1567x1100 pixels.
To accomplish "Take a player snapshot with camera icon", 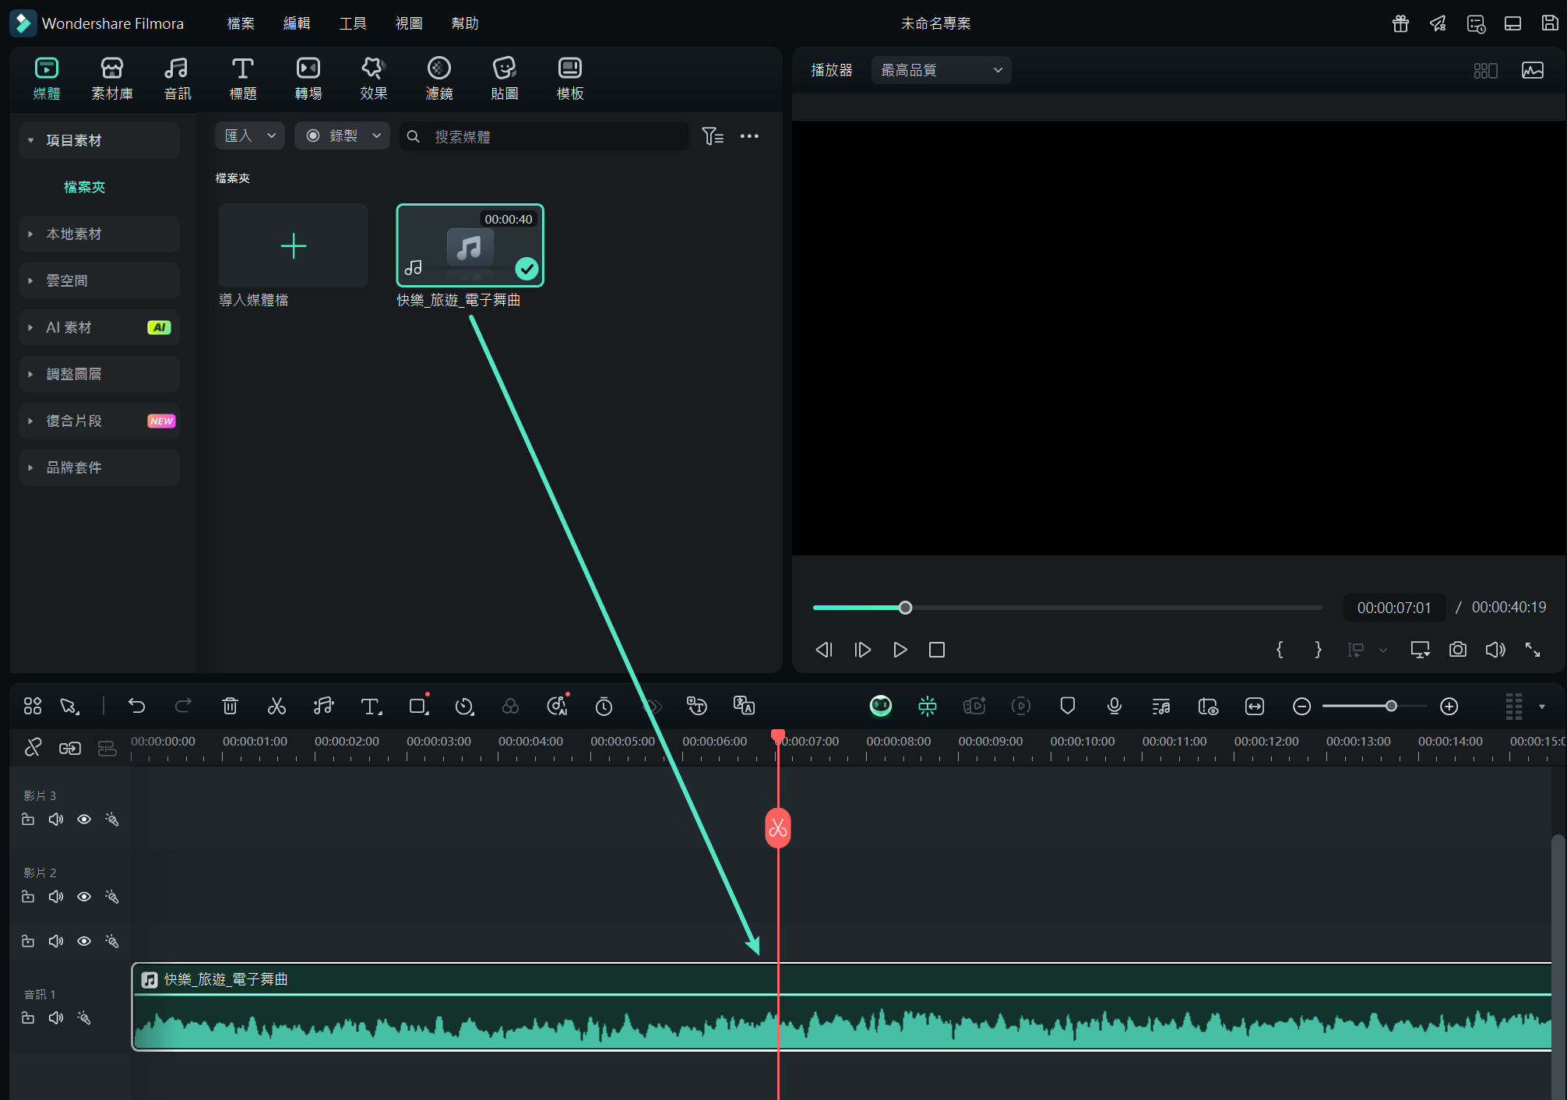I will click(x=1458, y=650).
